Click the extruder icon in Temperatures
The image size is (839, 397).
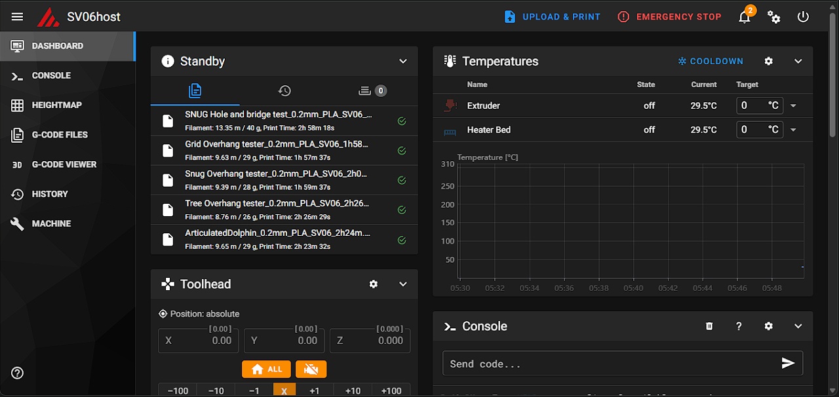(450, 105)
